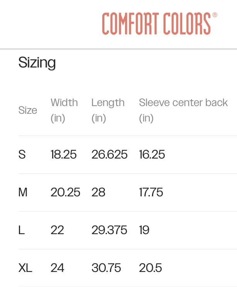Select the M size row label
This screenshot has height=287, width=237.
click(x=23, y=192)
